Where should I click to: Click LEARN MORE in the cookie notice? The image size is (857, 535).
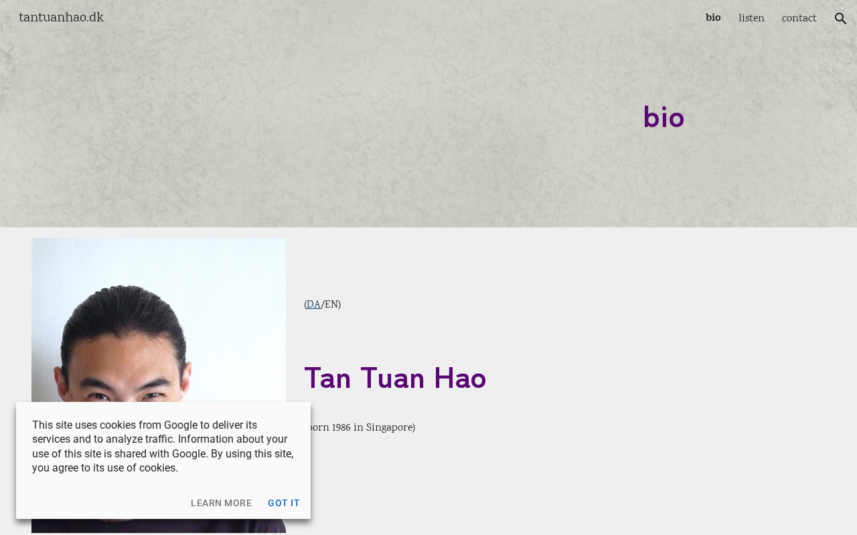[222, 503]
